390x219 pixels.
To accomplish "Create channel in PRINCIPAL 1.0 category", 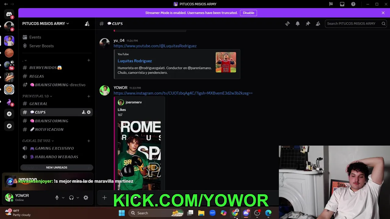I will [89, 96].
